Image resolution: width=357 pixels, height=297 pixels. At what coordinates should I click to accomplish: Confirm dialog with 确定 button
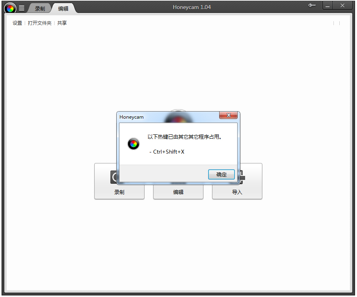(x=221, y=174)
